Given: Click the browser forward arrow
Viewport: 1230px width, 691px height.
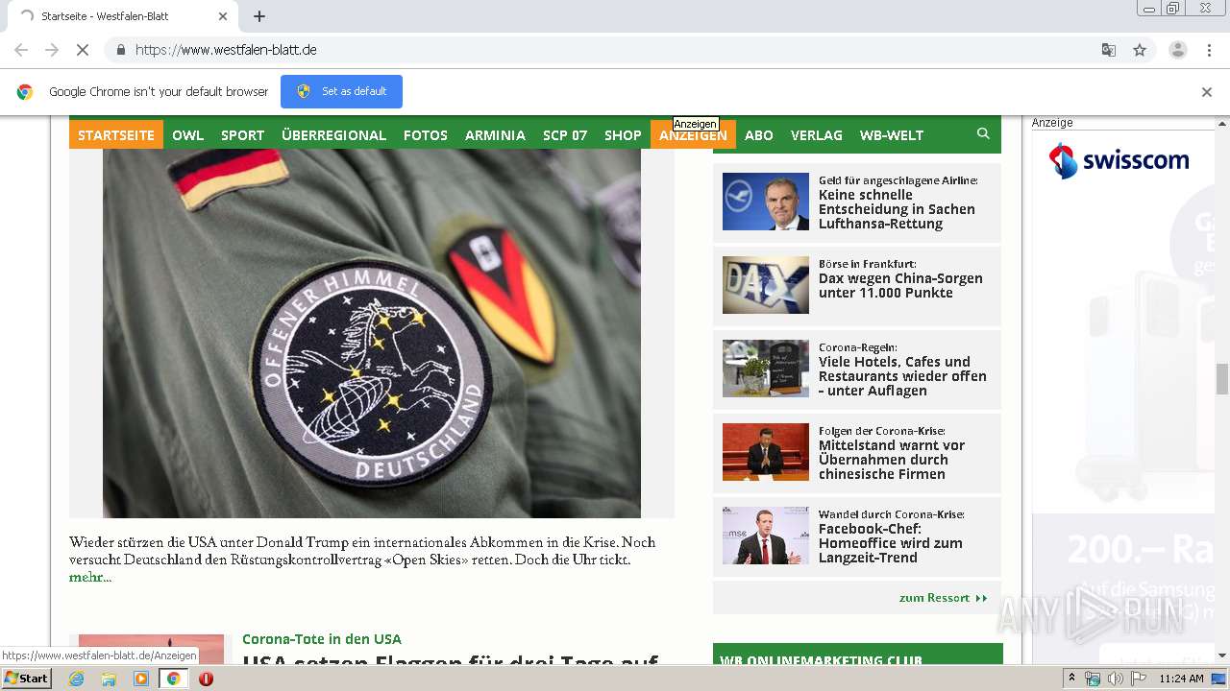Looking at the screenshot, I should [52, 50].
